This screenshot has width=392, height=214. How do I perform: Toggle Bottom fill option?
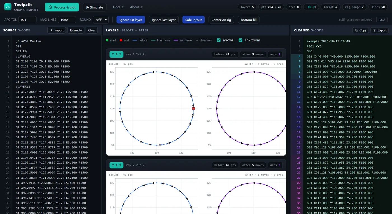(249, 20)
